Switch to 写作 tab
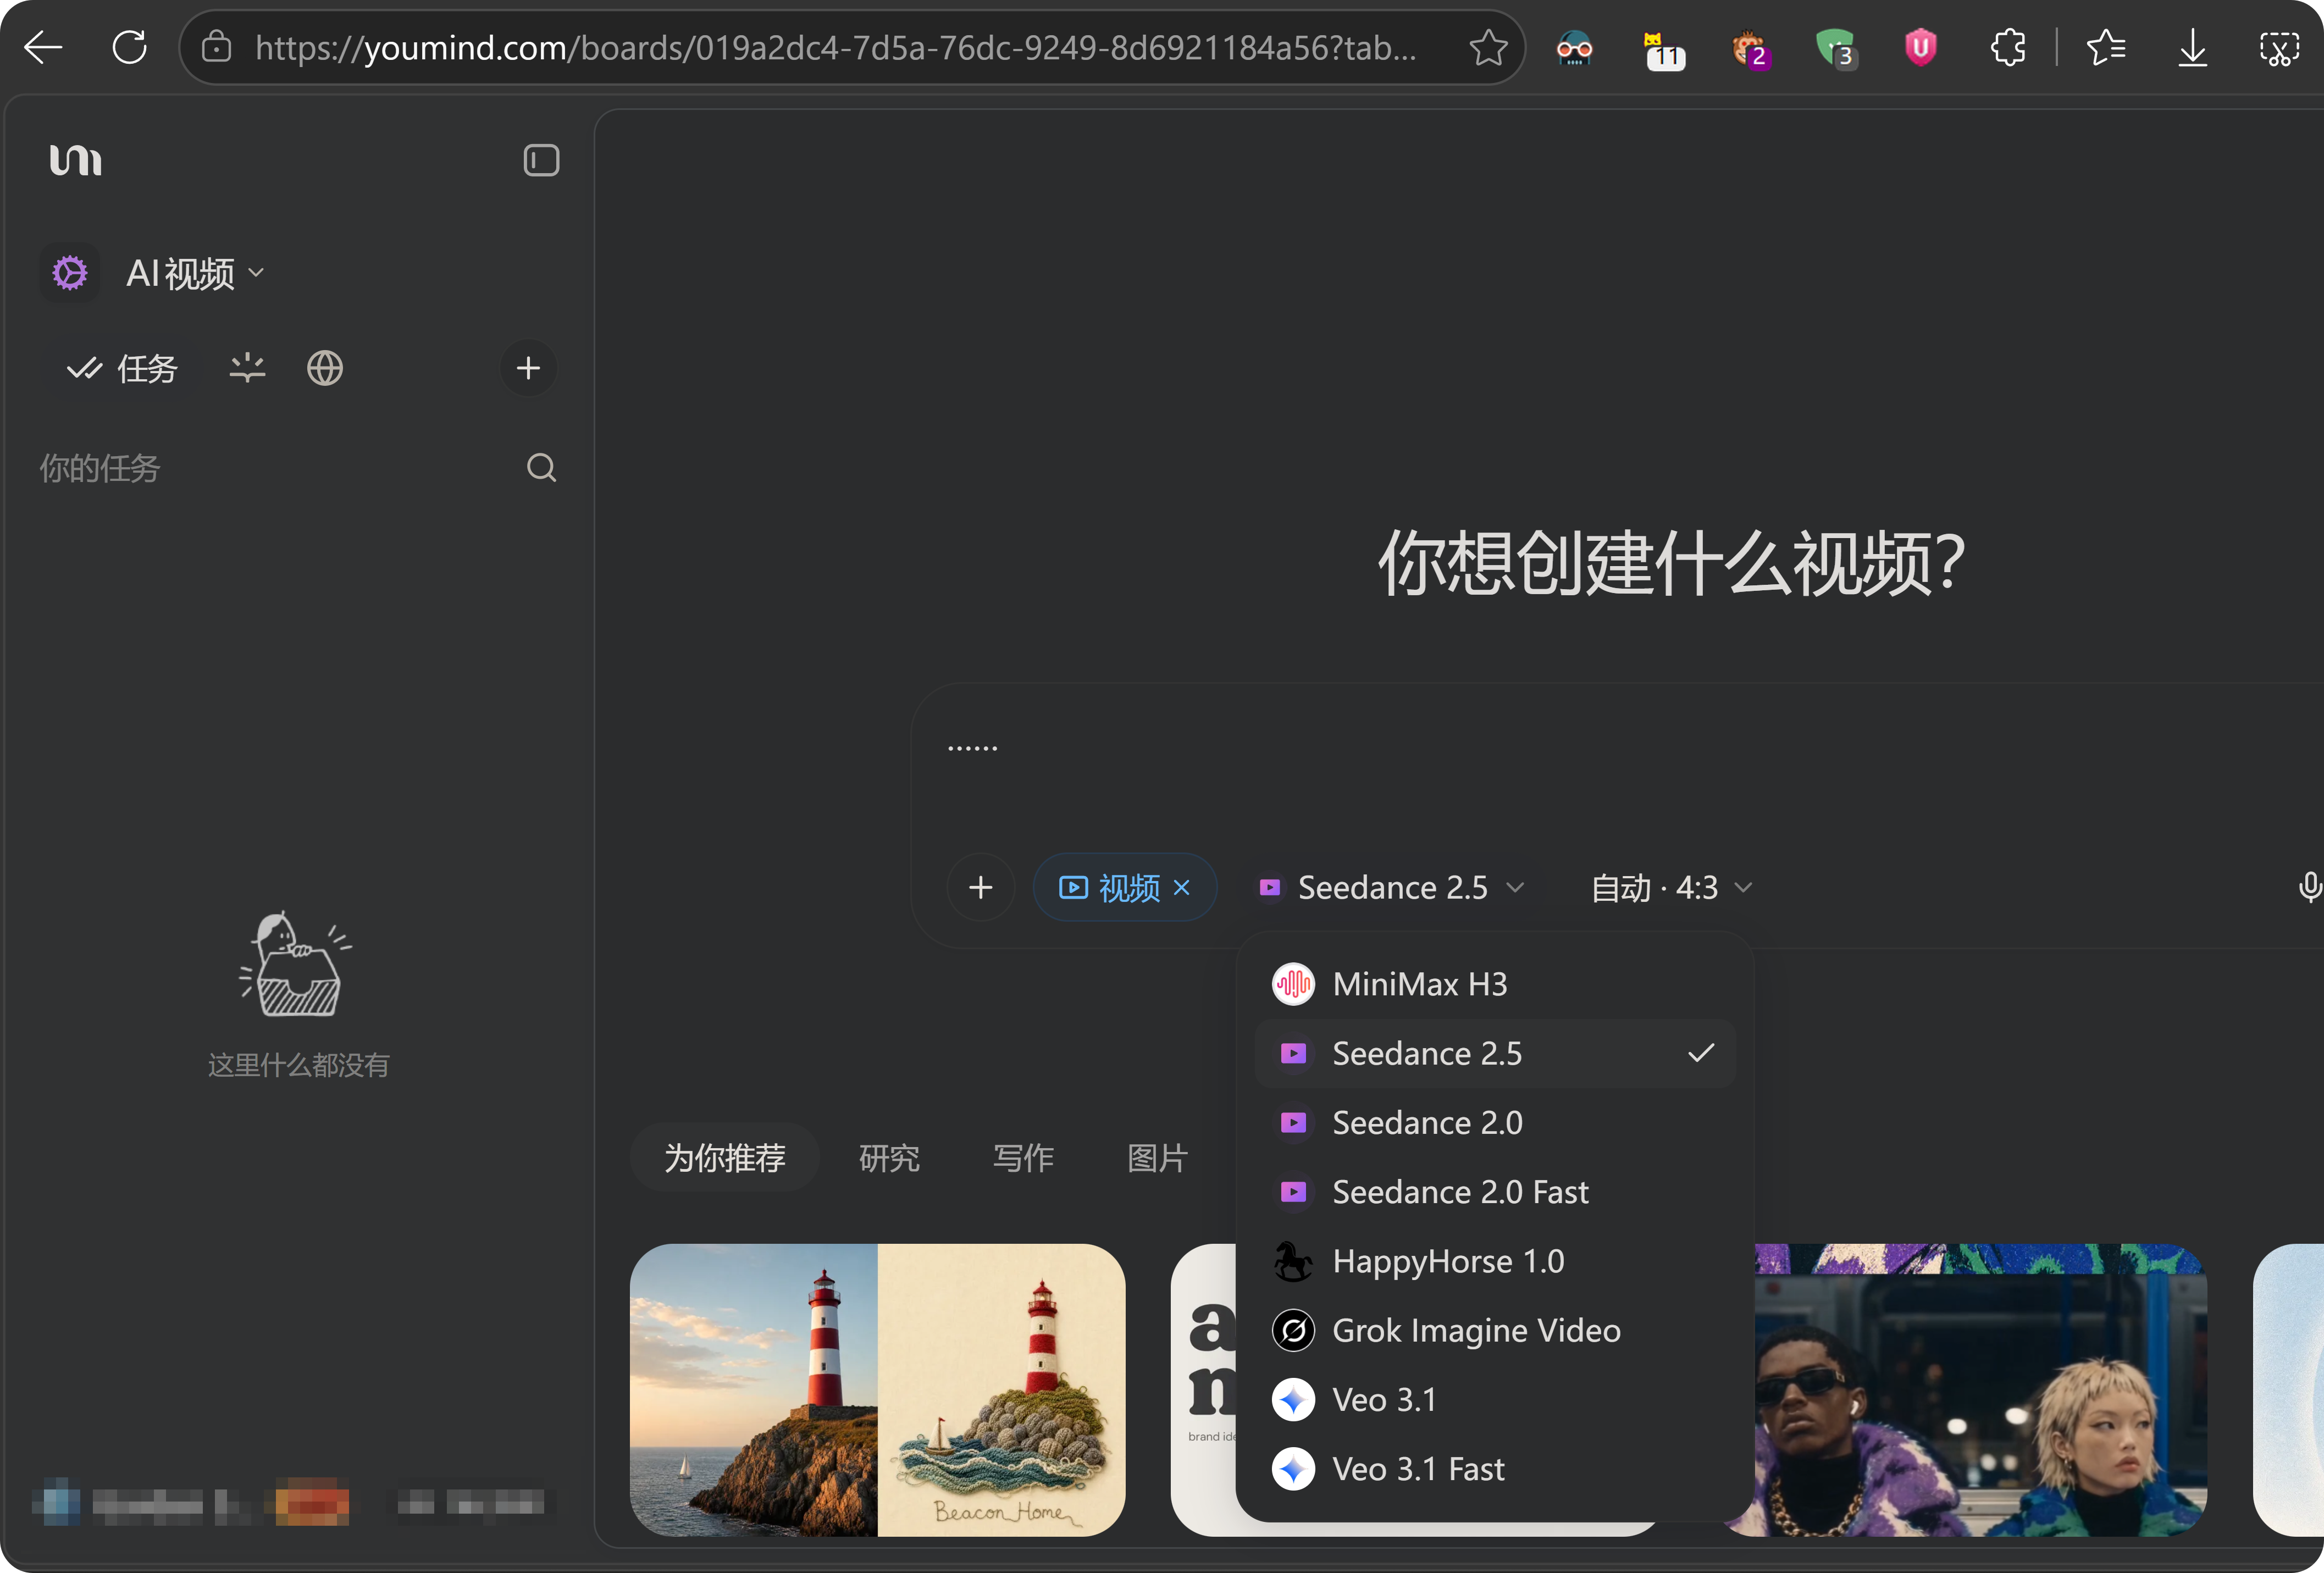Image resolution: width=2324 pixels, height=1573 pixels. [x=1023, y=1157]
